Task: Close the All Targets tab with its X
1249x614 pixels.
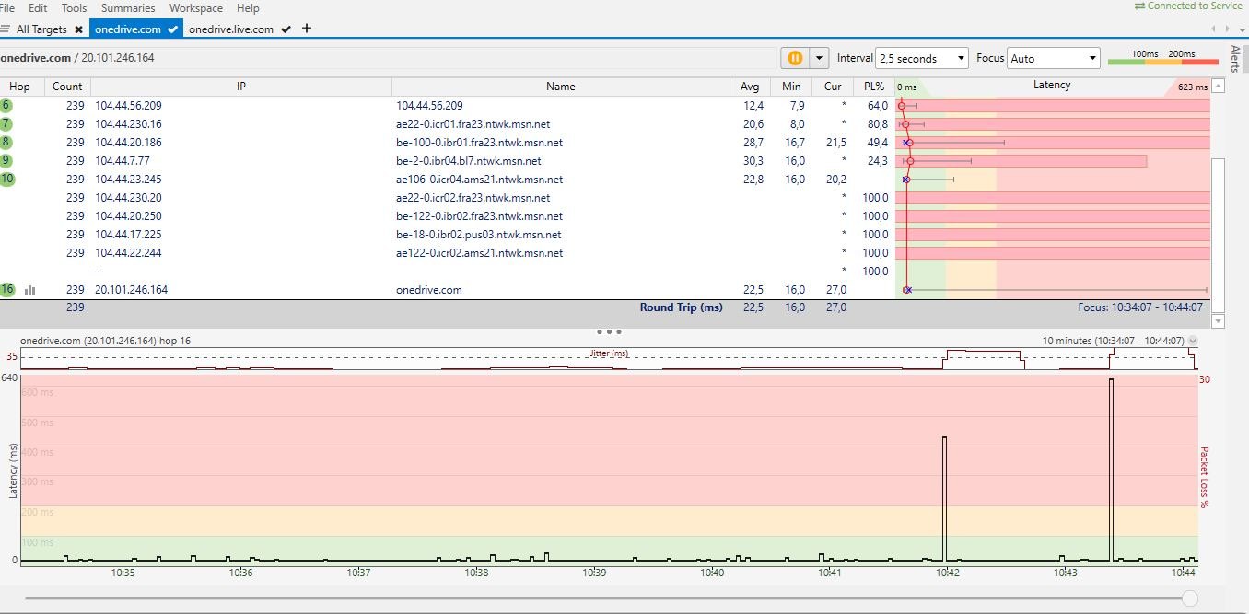Action: 78,29
